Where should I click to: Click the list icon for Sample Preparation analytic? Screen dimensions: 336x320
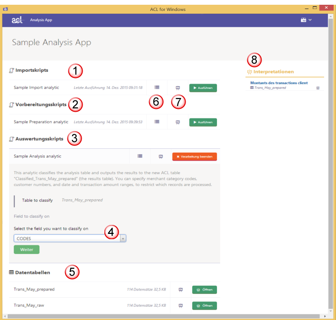point(157,122)
